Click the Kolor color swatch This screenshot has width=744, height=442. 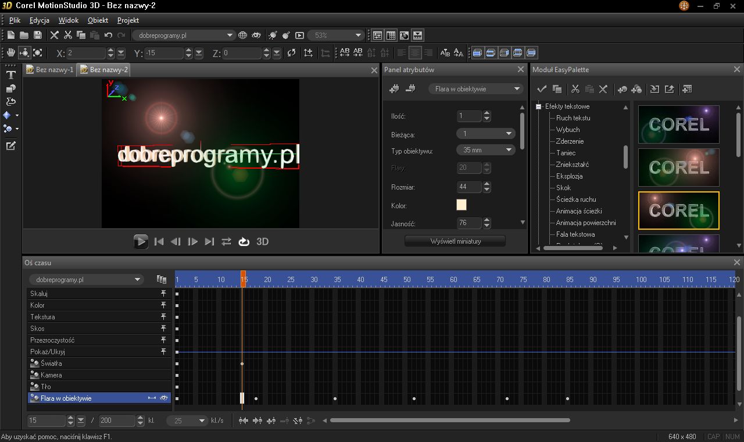tap(462, 205)
